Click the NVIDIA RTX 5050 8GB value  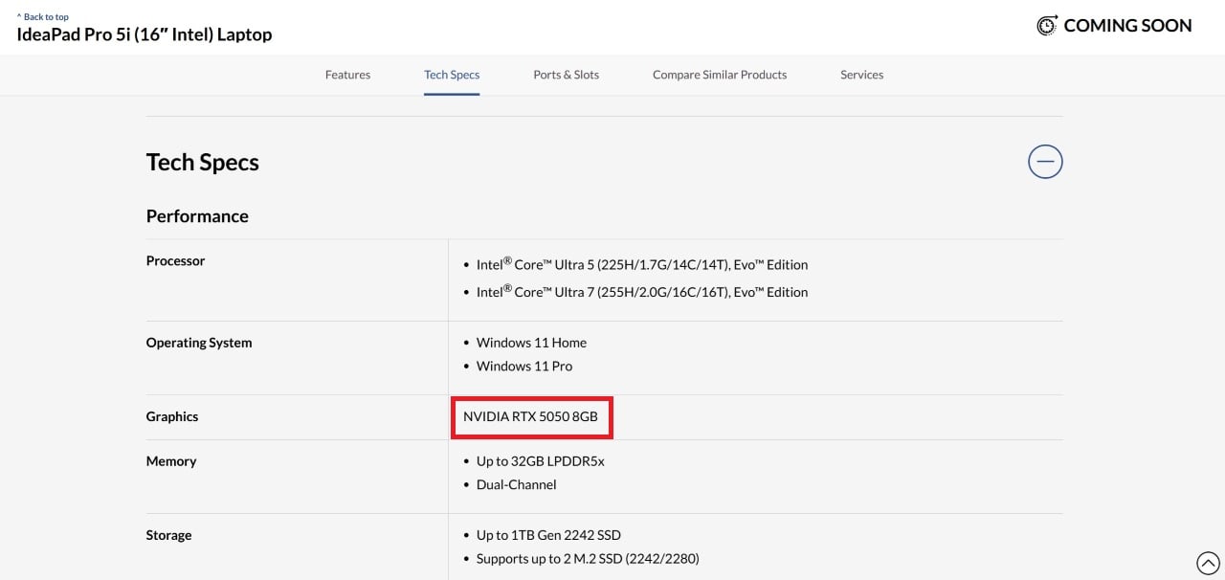point(530,416)
